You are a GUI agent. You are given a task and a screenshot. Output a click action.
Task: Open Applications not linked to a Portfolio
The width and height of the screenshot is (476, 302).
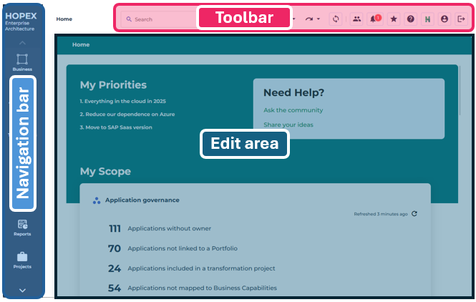click(x=183, y=248)
